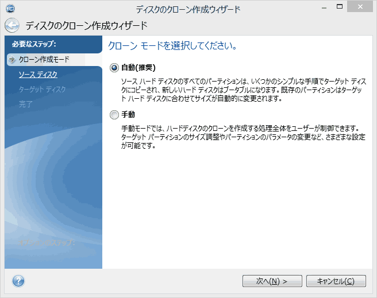Minimize the wizard window

pos(324,7)
